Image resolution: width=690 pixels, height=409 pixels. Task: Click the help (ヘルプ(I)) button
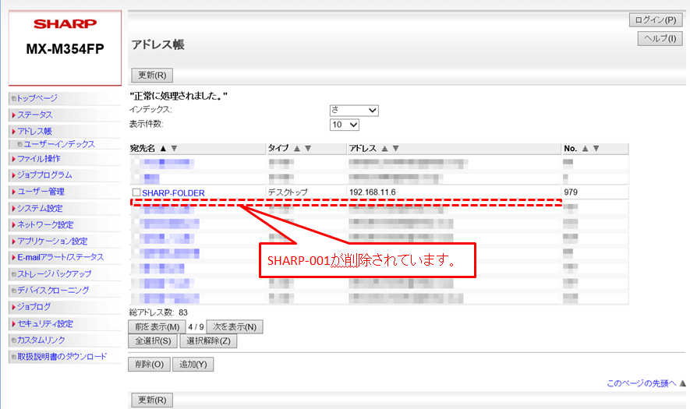pos(660,39)
